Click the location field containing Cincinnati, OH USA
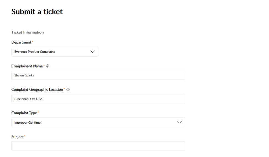269x157 pixels. point(98,99)
